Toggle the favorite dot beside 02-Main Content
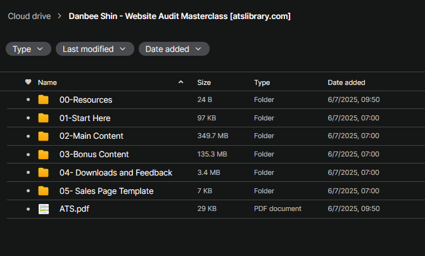 pyautogui.click(x=28, y=136)
